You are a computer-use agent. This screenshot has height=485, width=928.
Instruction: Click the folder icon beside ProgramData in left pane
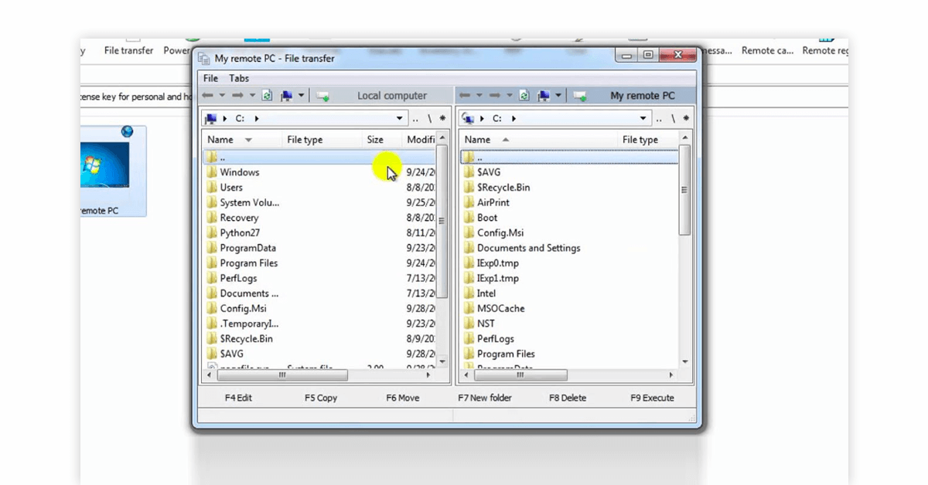click(x=212, y=248)
